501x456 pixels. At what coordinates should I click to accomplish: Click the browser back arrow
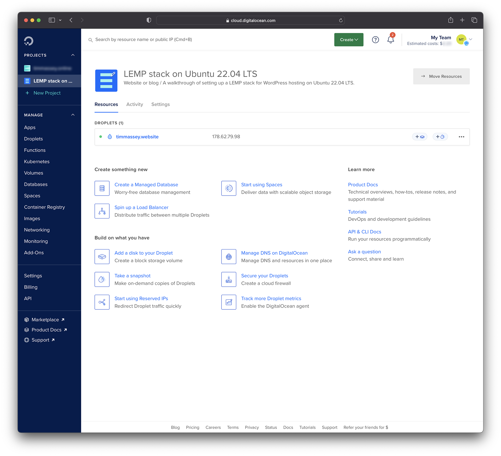(x=71, y=20)
